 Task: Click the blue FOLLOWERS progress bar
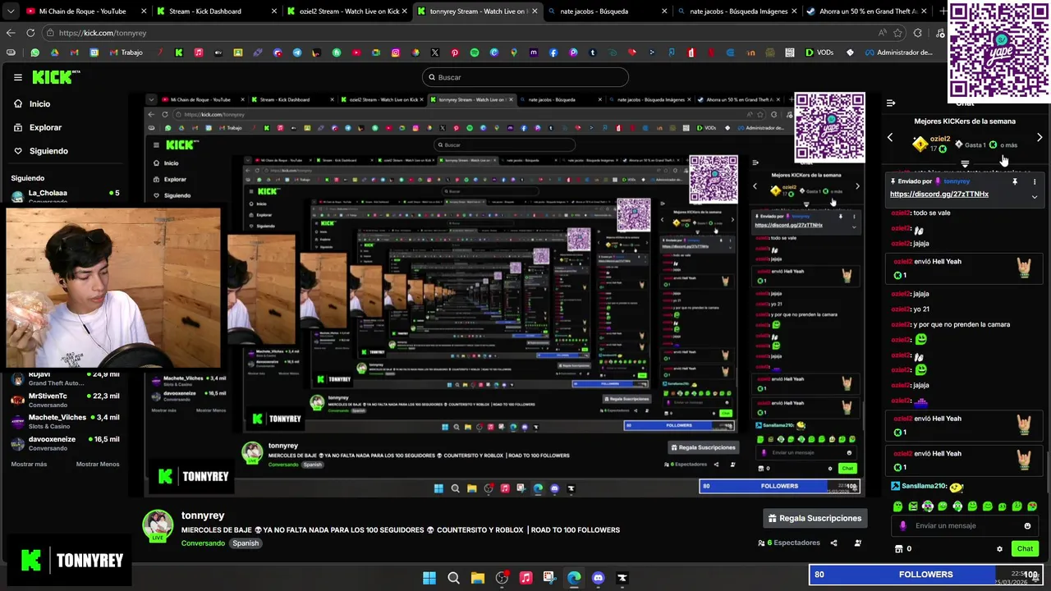click(x=925, y=575)
